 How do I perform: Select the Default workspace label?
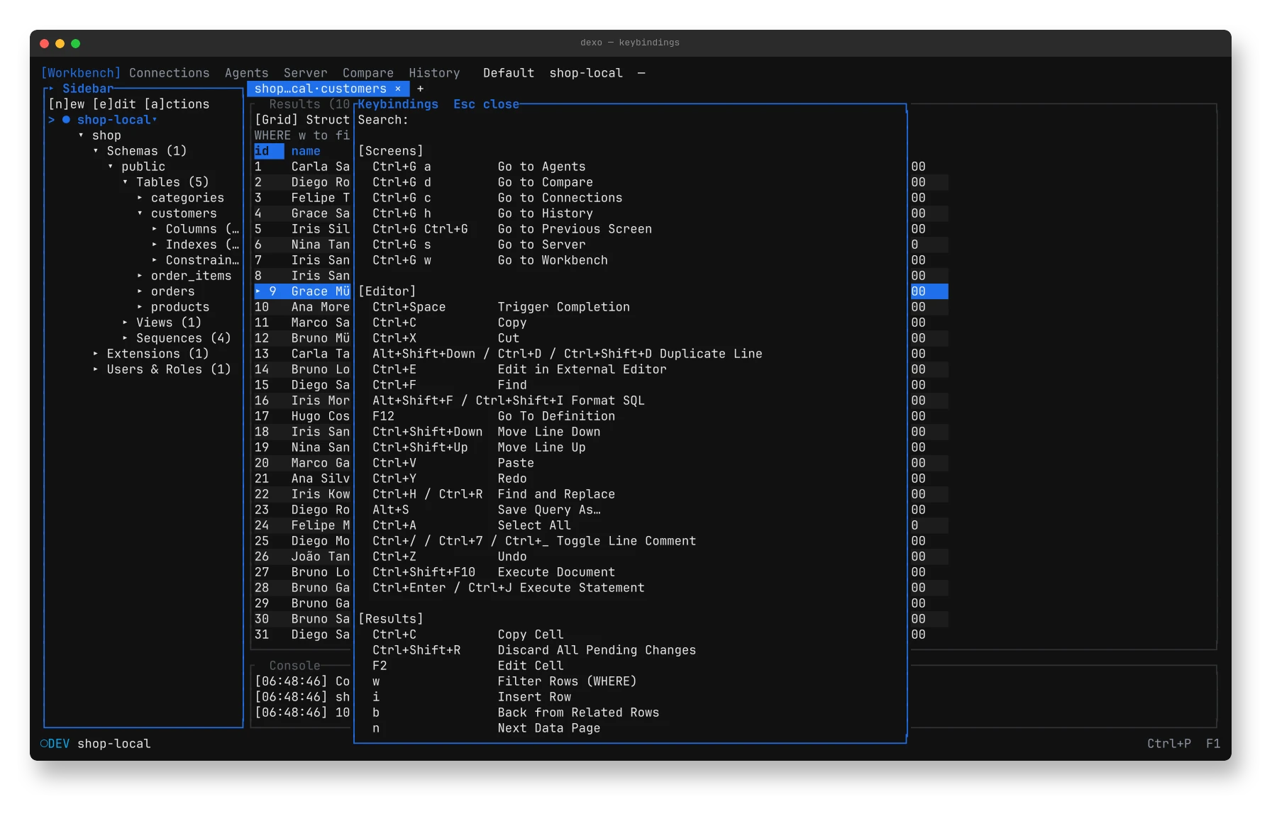pos(508,73)
